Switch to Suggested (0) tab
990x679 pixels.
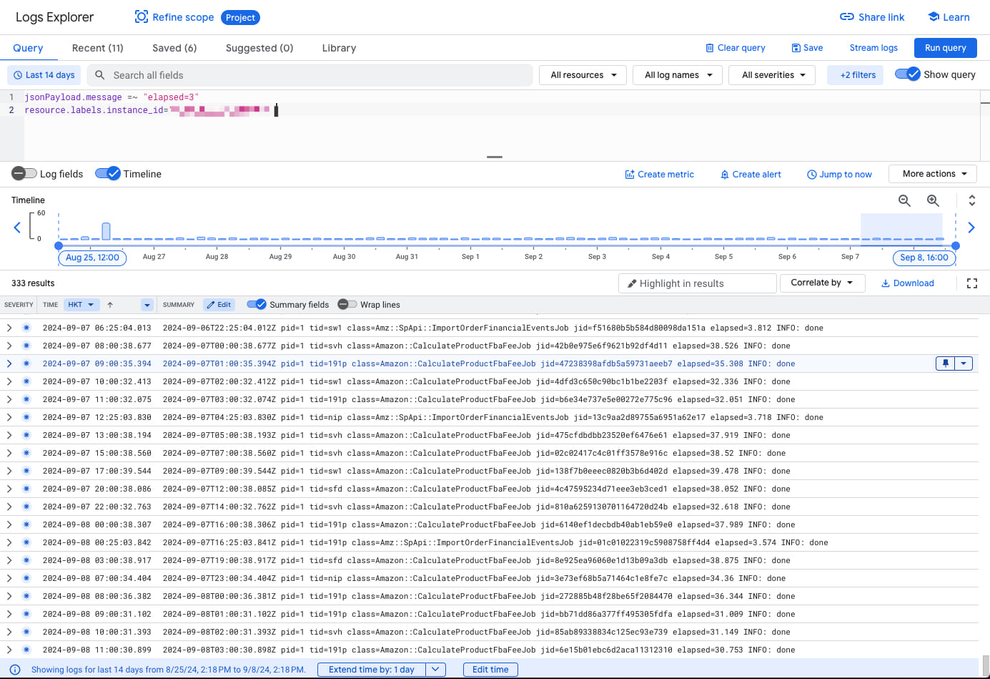(x=259, y=48)
